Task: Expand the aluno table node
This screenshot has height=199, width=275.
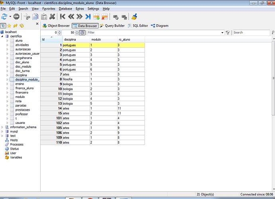Action: 7,41
